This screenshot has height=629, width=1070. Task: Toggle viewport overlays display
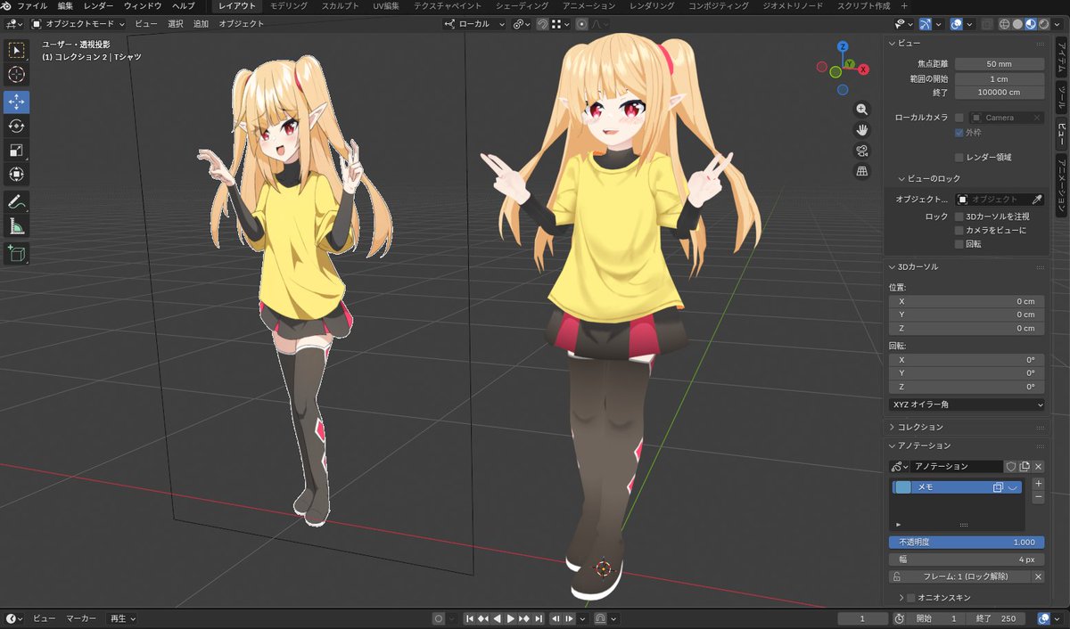[x=956, y=24]
